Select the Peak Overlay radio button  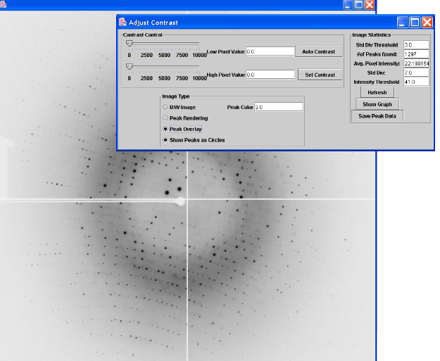click(165, 129)
